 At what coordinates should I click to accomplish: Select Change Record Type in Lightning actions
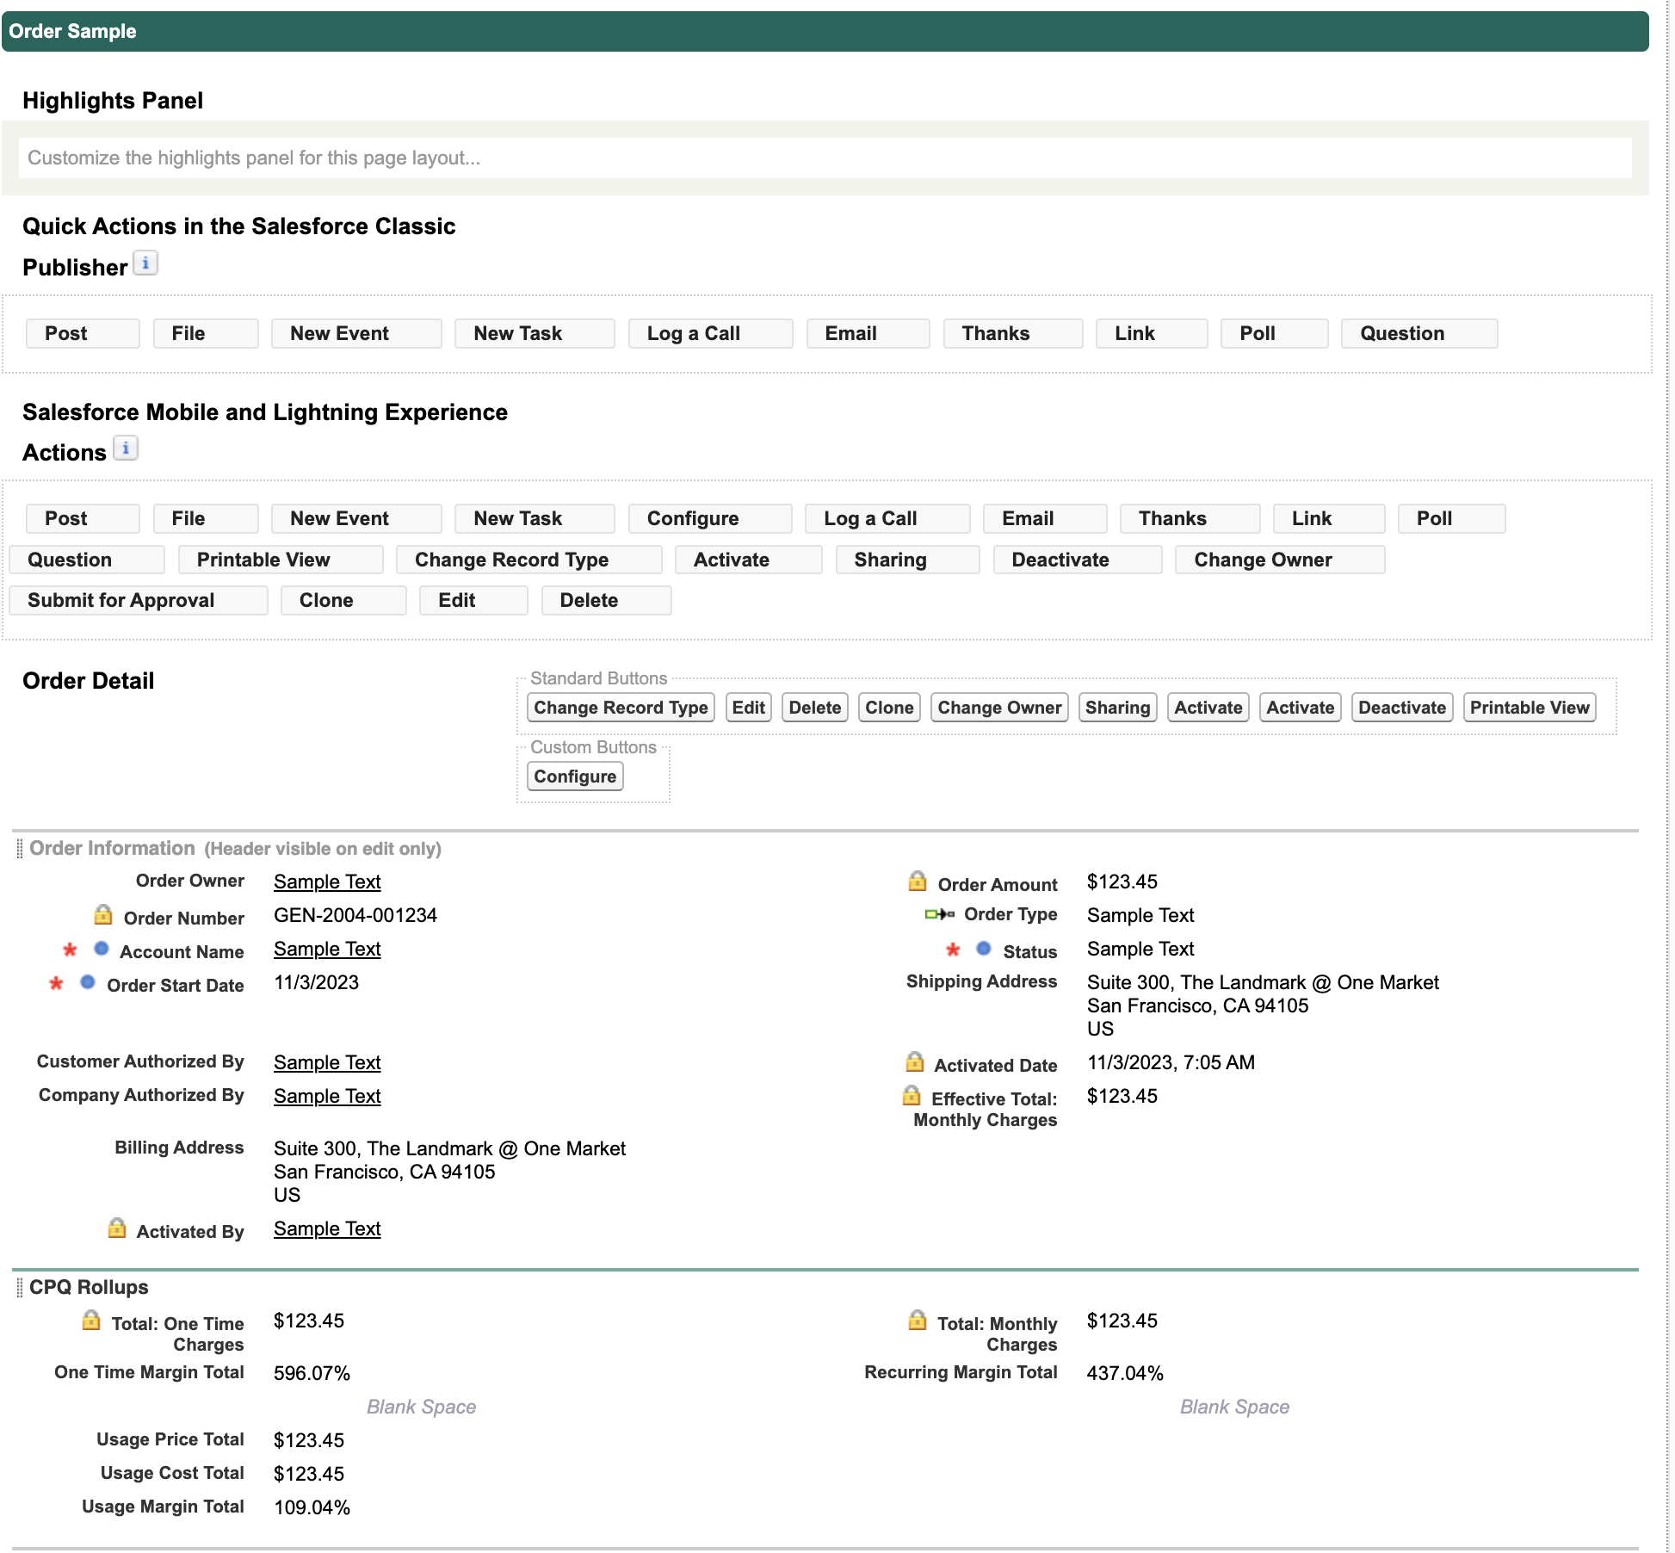[x=528, y=560]
